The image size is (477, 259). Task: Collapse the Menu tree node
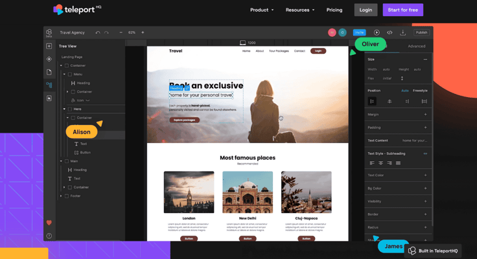[x=65, y=74]
